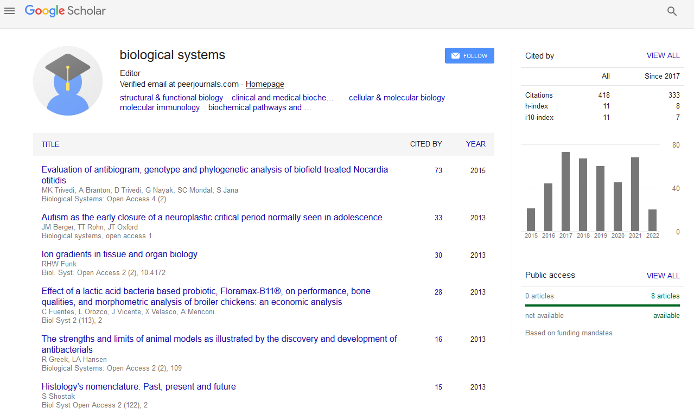Click the Google Scholar logo

[65, 11]
